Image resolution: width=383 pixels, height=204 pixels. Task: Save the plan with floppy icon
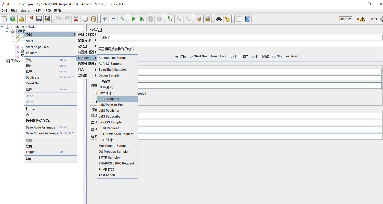tap(39, 19)
